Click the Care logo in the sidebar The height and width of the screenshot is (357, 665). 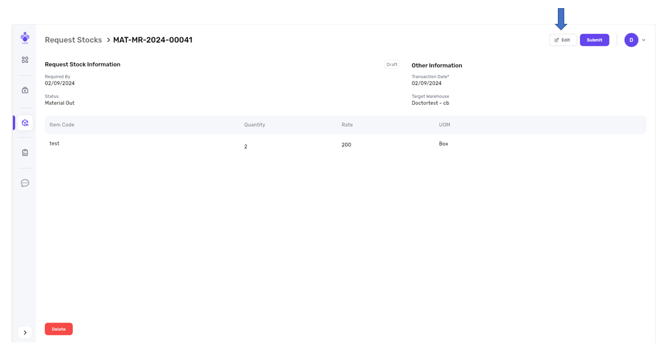[25, 38]
